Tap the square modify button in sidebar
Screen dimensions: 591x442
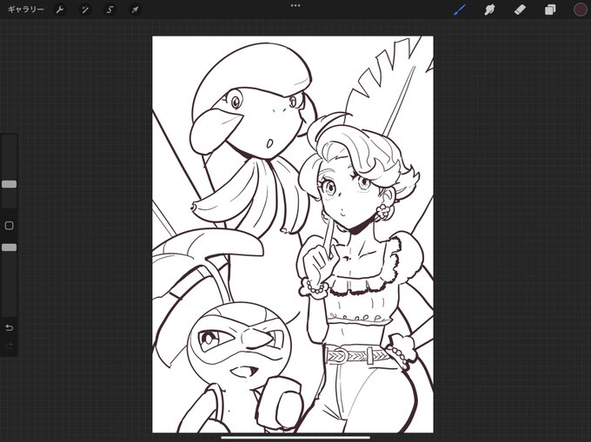9,226
